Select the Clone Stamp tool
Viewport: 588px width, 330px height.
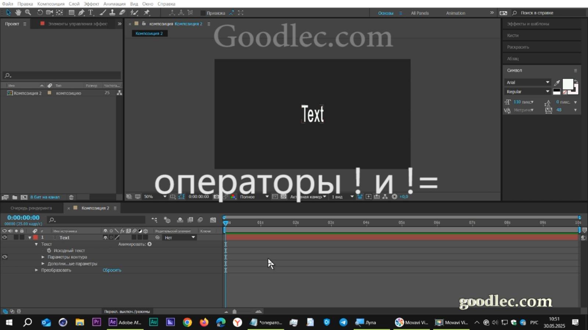(112, 12)
